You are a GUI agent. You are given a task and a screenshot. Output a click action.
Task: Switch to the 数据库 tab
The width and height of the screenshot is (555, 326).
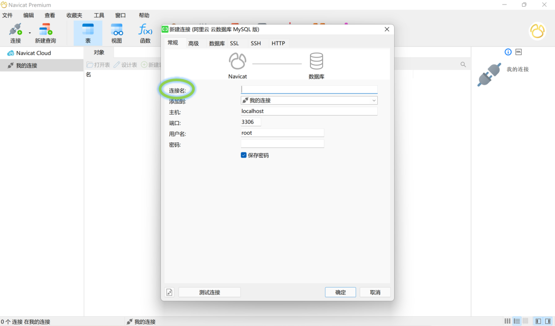(217, 43)
